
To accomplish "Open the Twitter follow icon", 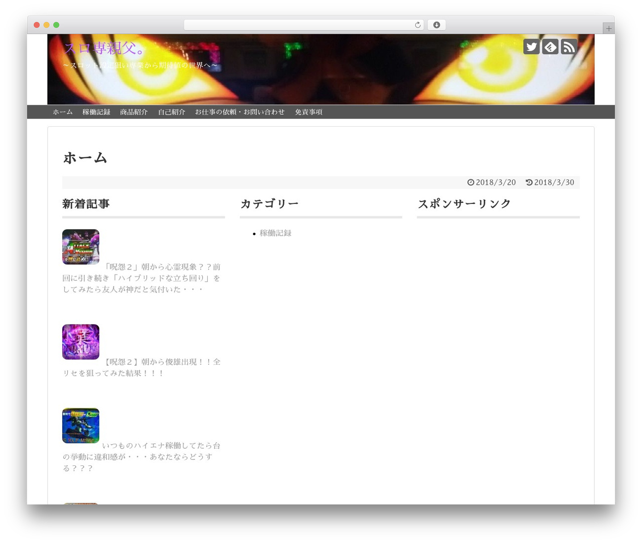I will pos(531,47).
